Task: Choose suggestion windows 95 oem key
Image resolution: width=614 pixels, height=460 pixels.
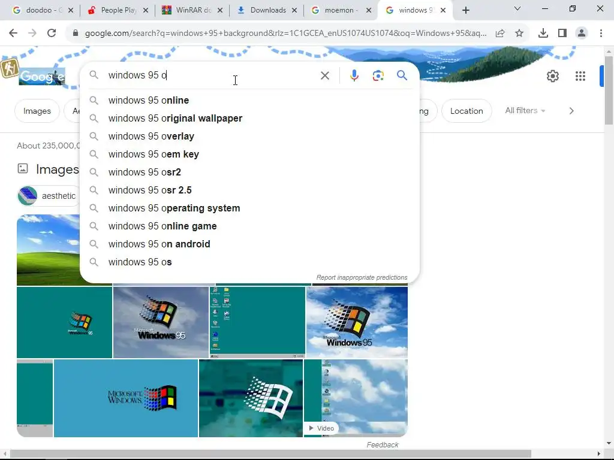Action: click(249, 155)
